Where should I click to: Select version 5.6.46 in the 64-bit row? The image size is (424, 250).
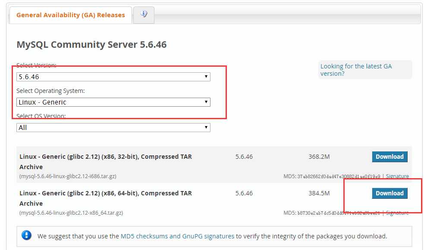coord(244,193)
